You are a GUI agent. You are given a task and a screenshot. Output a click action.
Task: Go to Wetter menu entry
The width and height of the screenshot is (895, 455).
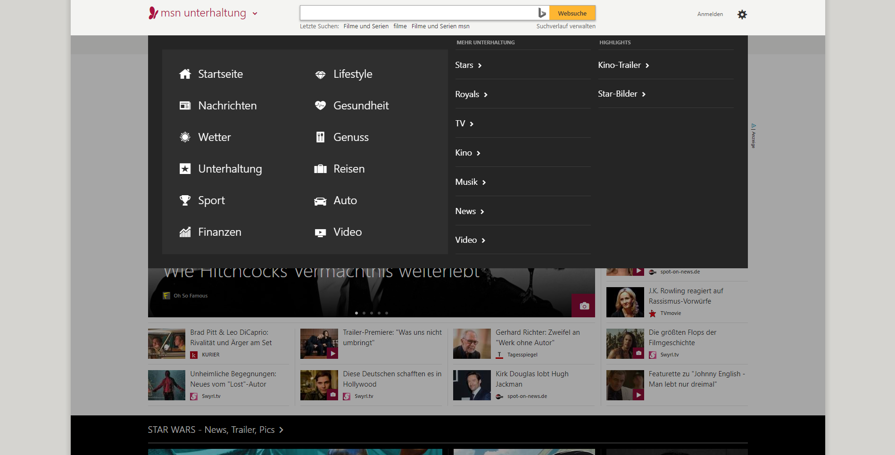click(215, 137)
